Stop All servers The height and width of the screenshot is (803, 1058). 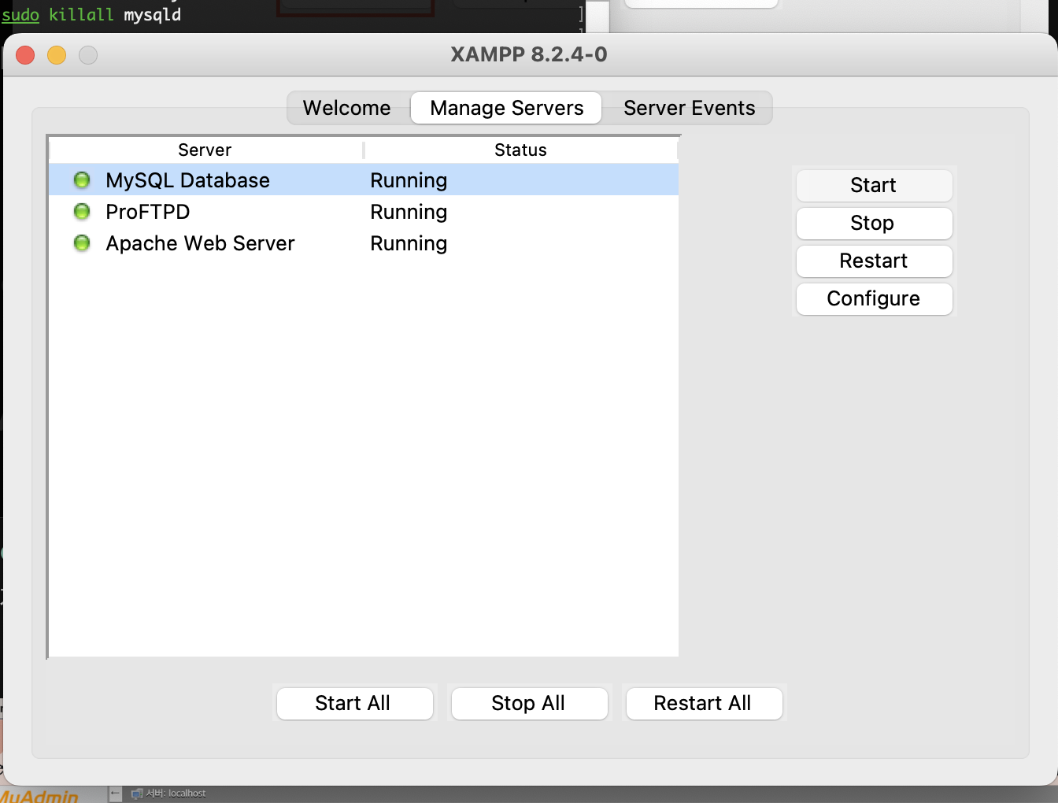click(x=529, y=703)
